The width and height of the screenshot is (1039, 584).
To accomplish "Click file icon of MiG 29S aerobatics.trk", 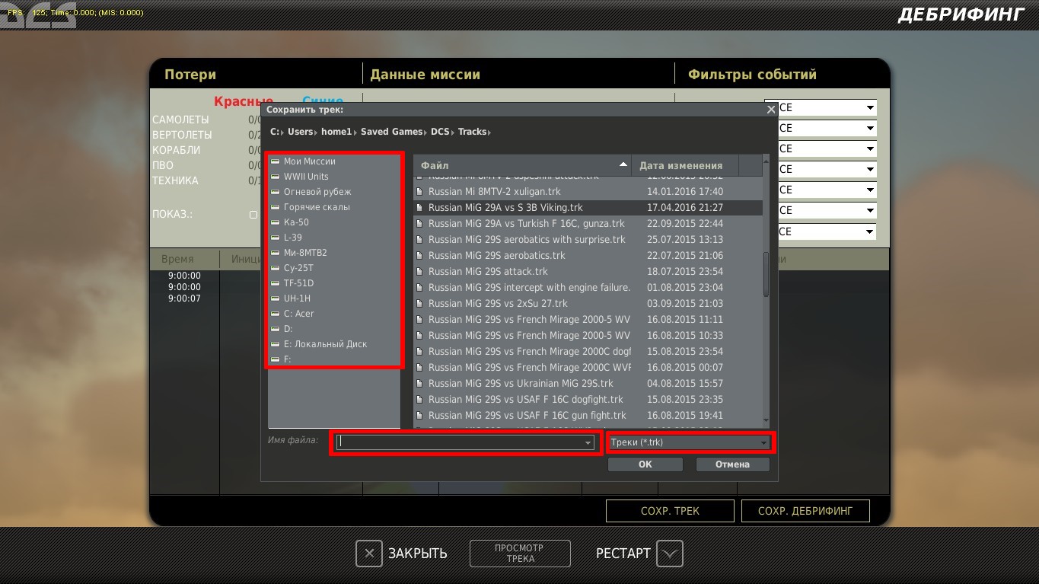I will coord(419,255).
